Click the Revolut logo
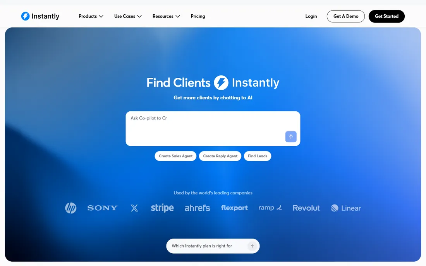 (306, 208)
